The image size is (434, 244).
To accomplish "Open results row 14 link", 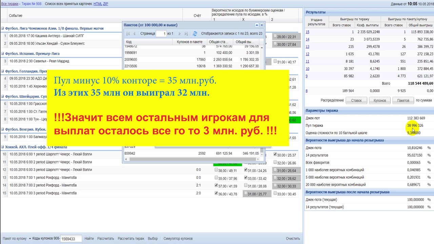I will tap(308, 39).
